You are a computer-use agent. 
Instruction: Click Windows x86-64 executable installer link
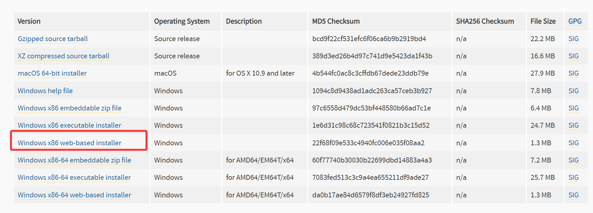point(74,177)
